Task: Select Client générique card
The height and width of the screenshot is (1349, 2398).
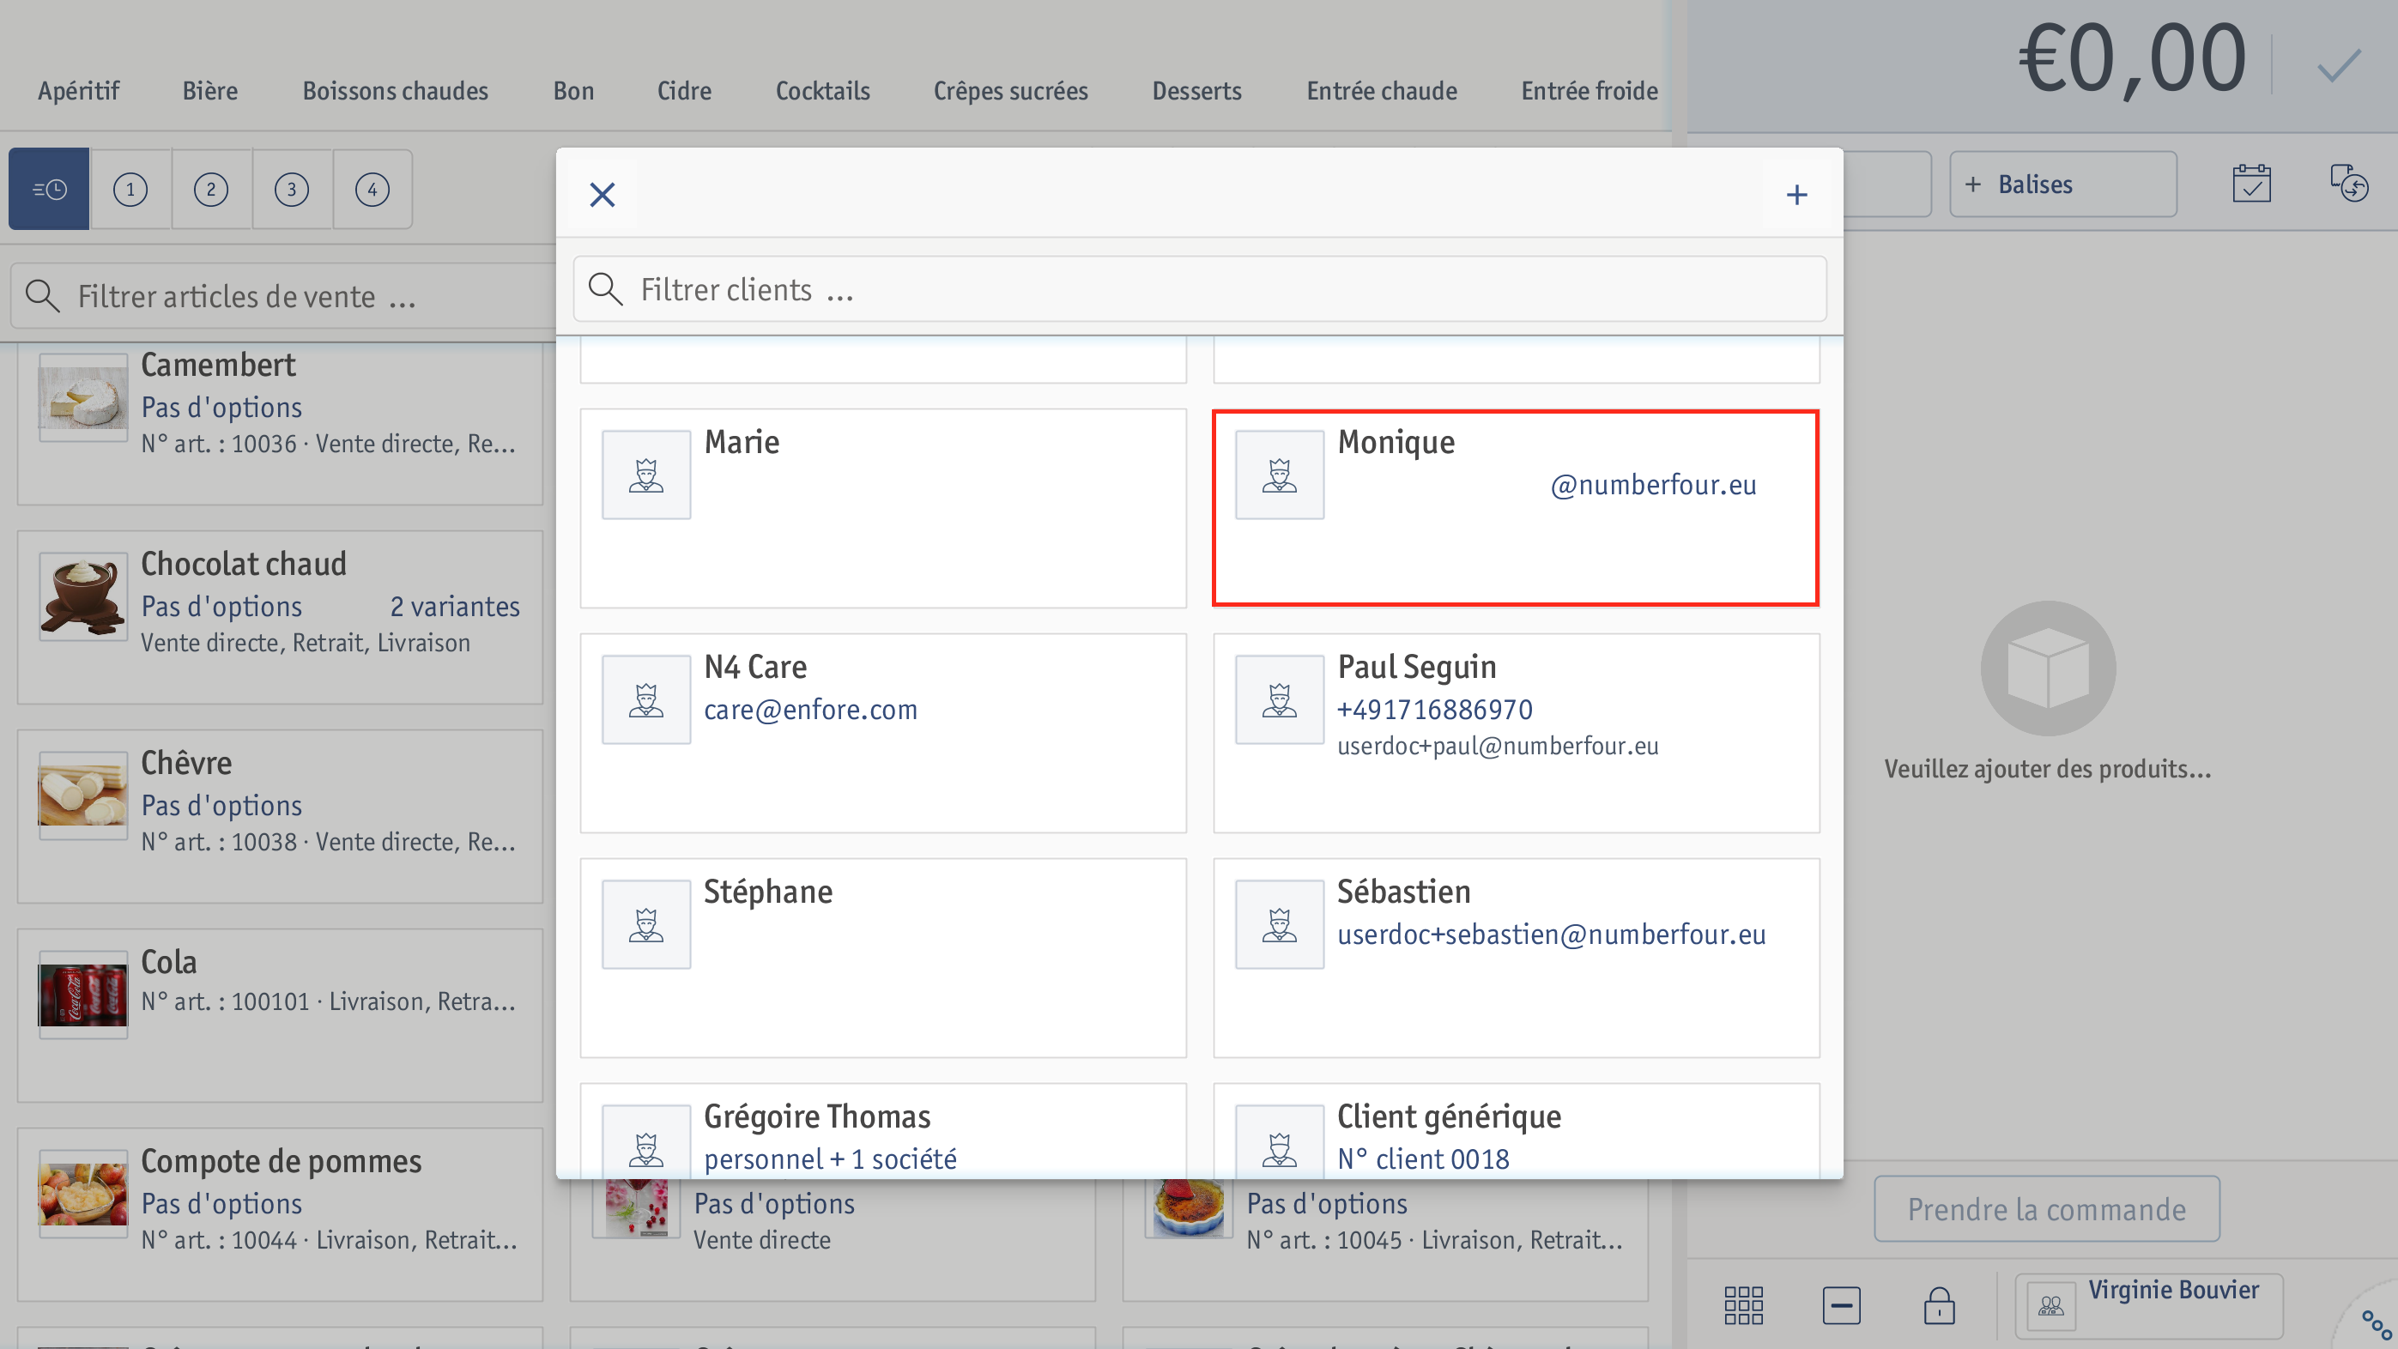Action: tap(1516, 1131)
